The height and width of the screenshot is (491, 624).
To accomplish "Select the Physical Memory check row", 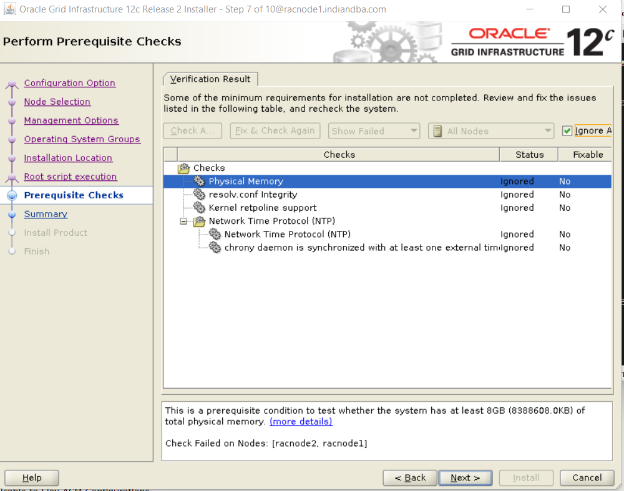I will pyautogui.click(x=388, y=182).
